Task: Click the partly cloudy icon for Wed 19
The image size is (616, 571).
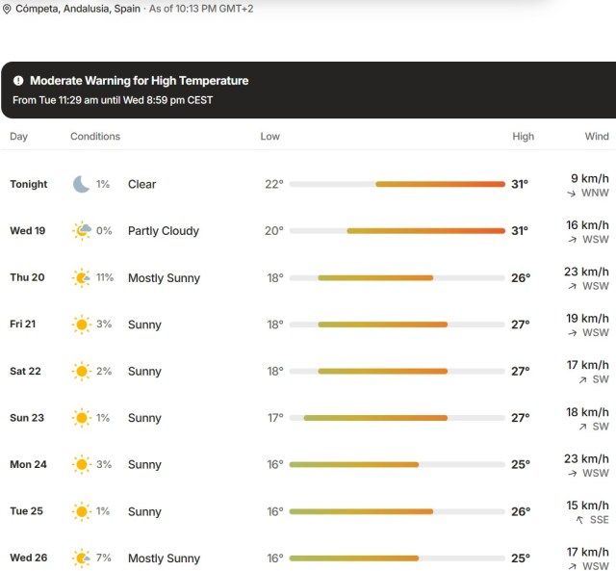Action: 82,231
